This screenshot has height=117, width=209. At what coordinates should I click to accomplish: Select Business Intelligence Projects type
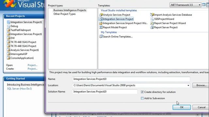70,10
